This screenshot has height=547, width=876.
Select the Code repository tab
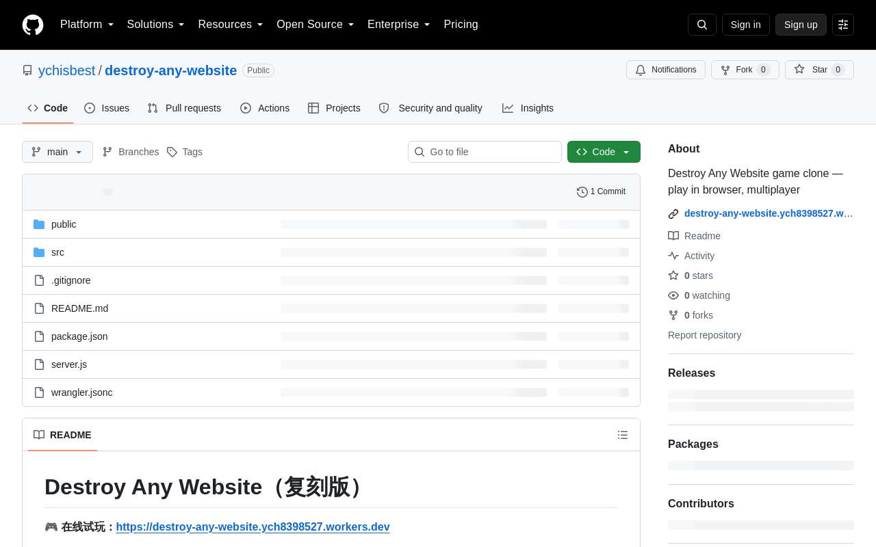[48, 108]
